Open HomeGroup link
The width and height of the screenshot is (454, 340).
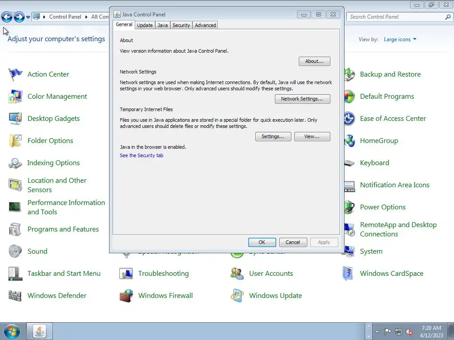(379, 141)
